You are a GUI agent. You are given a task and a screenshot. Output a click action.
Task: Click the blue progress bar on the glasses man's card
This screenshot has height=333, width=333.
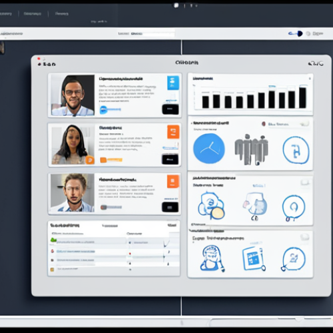110,109
